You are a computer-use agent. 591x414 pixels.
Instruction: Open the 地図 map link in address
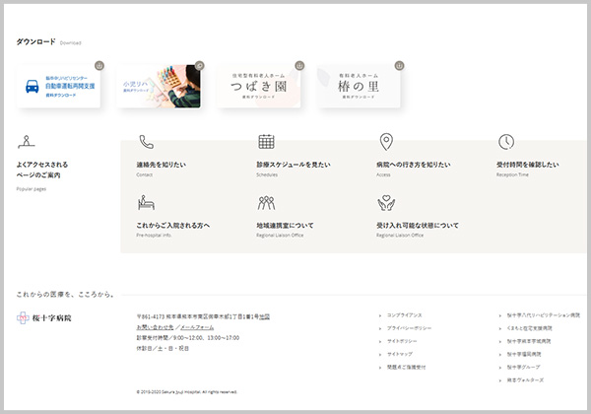click(264, 316)
